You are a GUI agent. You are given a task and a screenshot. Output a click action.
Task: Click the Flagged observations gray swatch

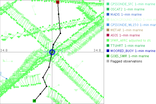point(108,61)
